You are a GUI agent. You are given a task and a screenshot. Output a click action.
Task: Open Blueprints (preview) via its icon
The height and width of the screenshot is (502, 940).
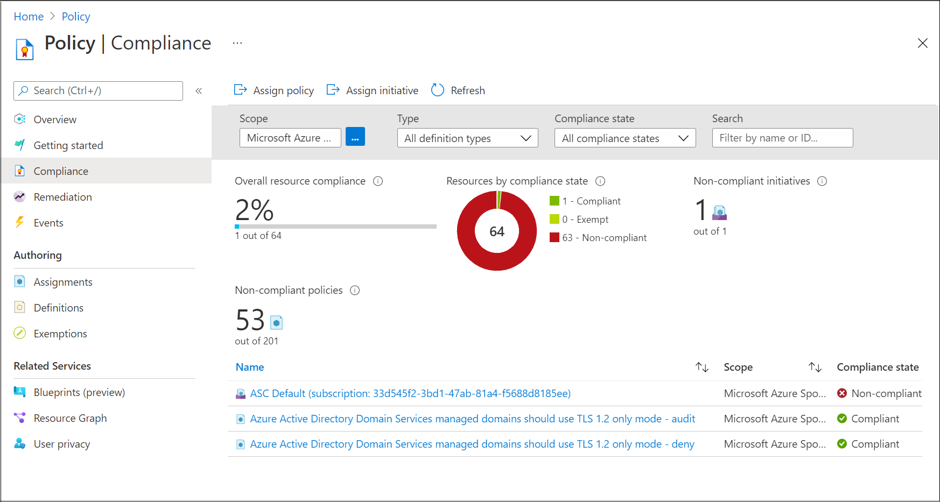[19, 392]
